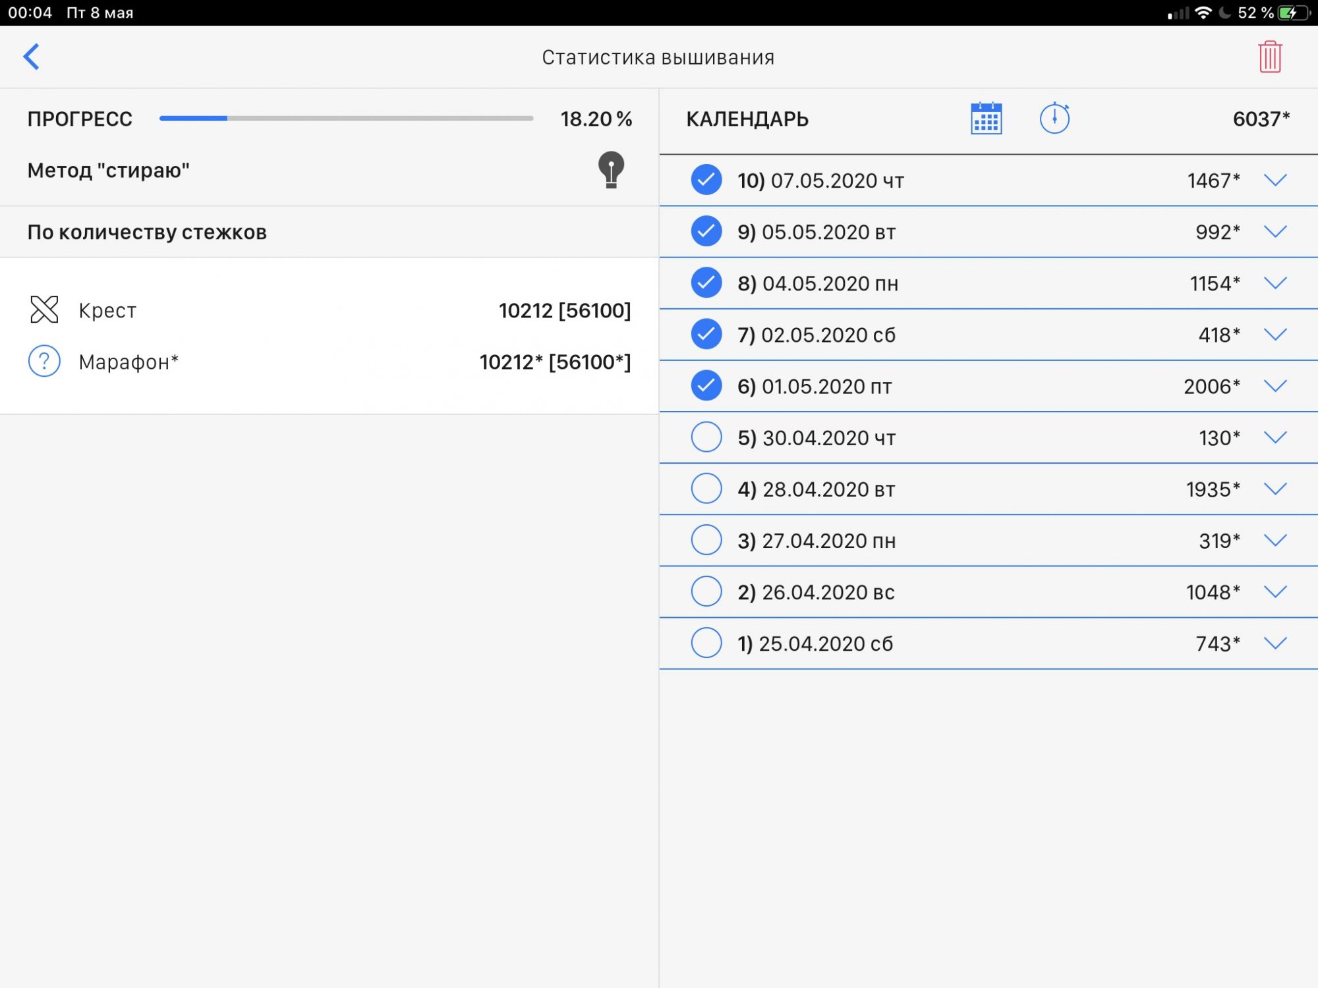
Task: Tap the back arrow icon
Action: tap(32, 57)
